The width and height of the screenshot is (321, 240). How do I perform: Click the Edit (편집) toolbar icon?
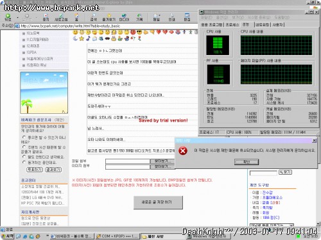coord(187,17)
